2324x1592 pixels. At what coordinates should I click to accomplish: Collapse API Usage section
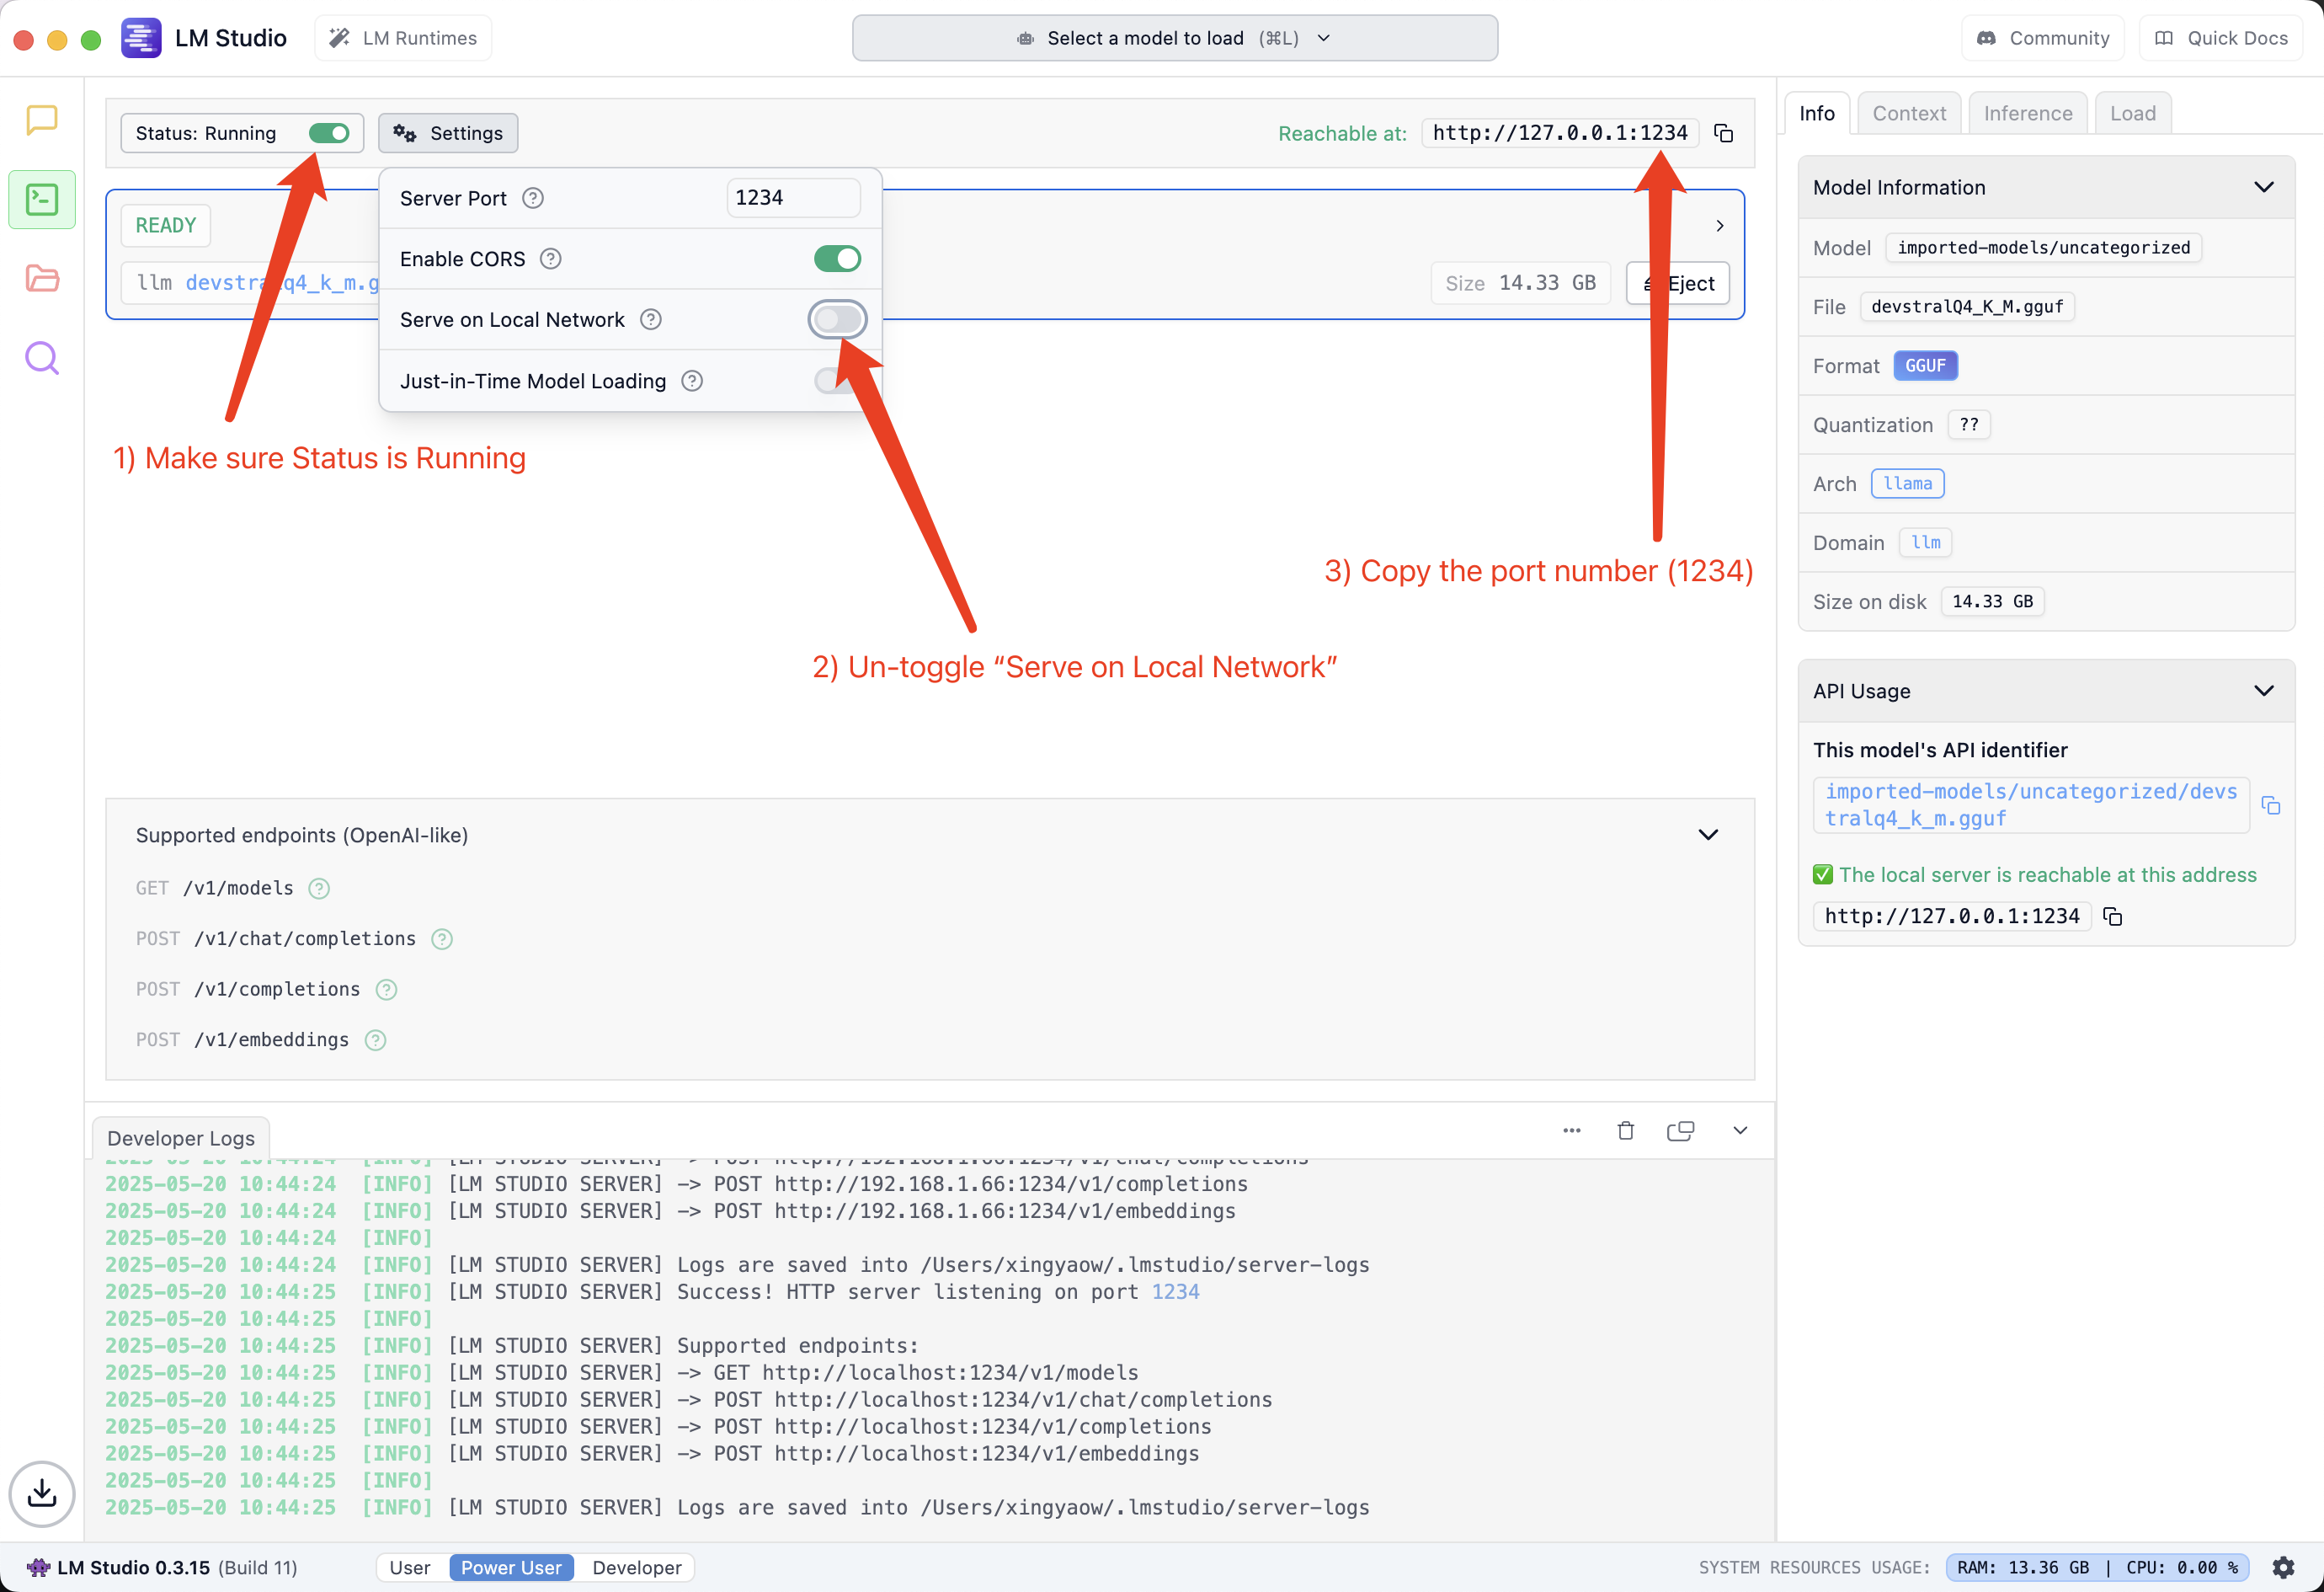click(2264, 692)
